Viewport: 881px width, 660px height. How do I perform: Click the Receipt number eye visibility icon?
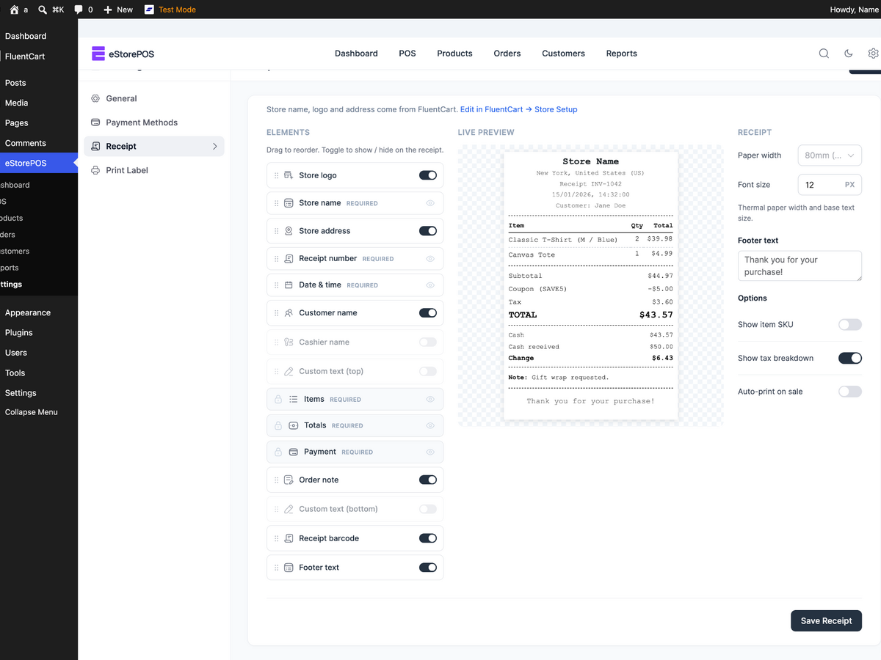(430, 259)
